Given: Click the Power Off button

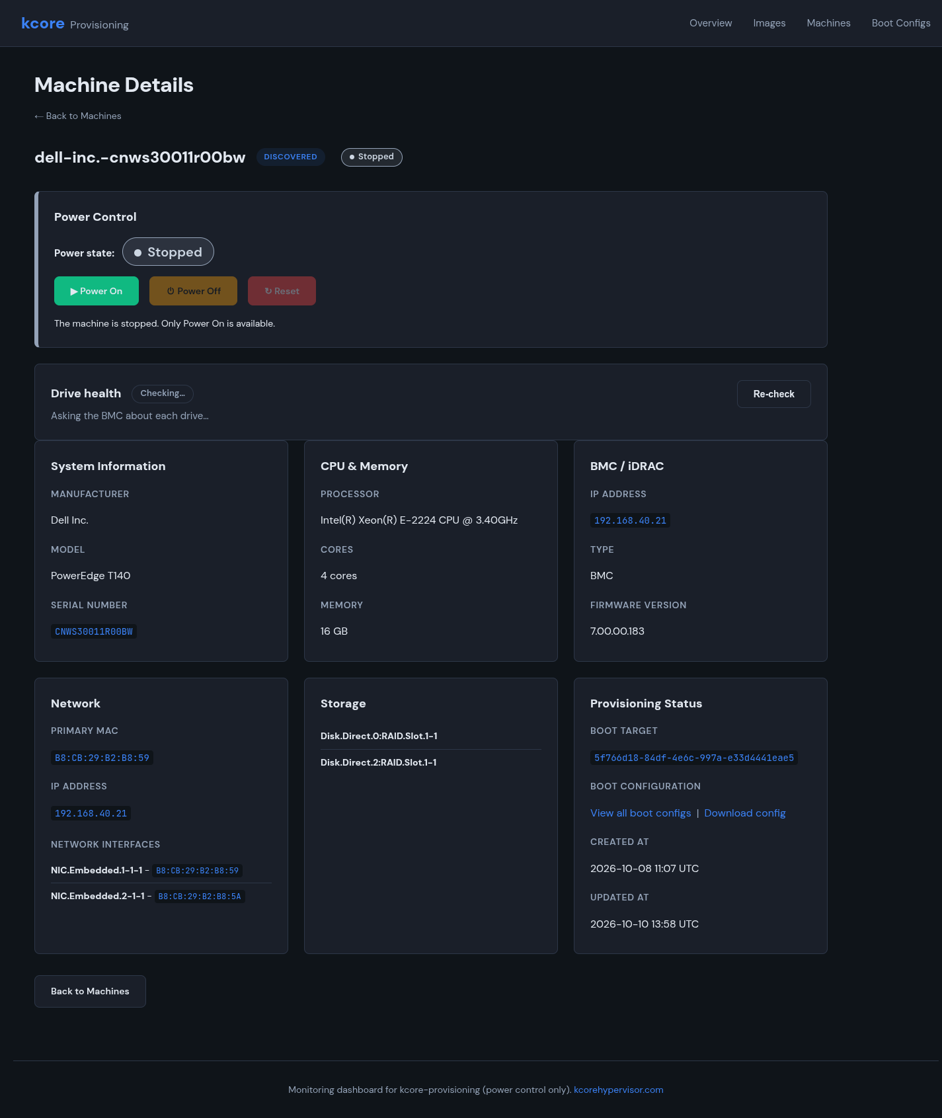Looking at the screenshot, I should (x=193, y=291).
